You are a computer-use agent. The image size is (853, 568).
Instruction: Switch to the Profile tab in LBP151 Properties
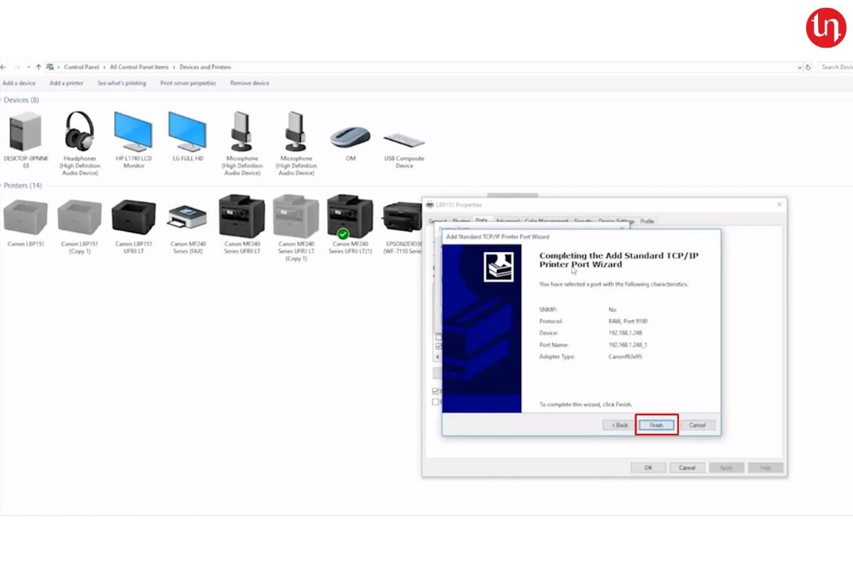coord(647,222)
